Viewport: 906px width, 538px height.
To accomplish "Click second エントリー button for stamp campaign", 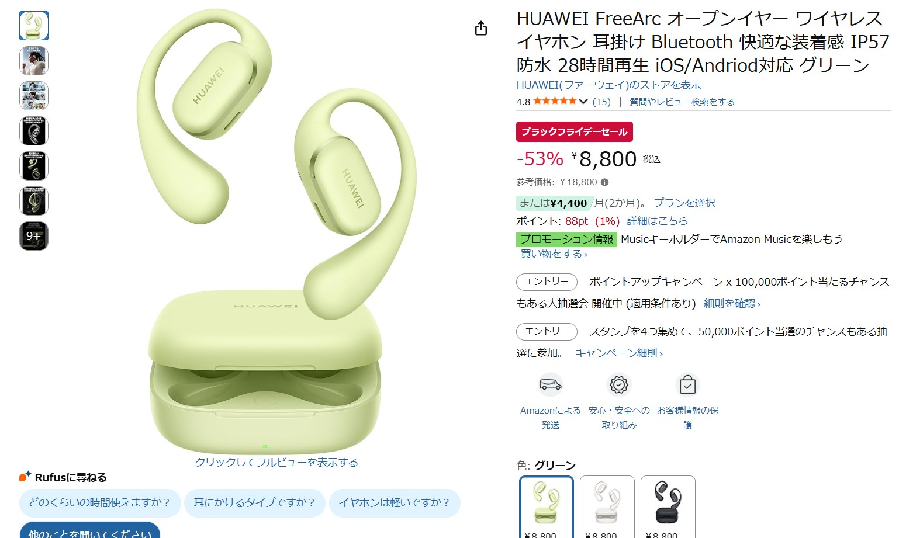I will (547, 331).
